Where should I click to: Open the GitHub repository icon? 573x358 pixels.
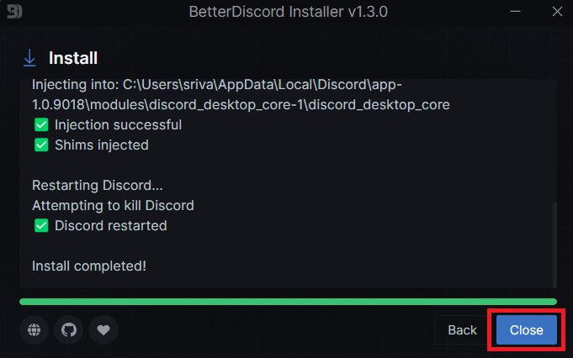coord(69,330)
